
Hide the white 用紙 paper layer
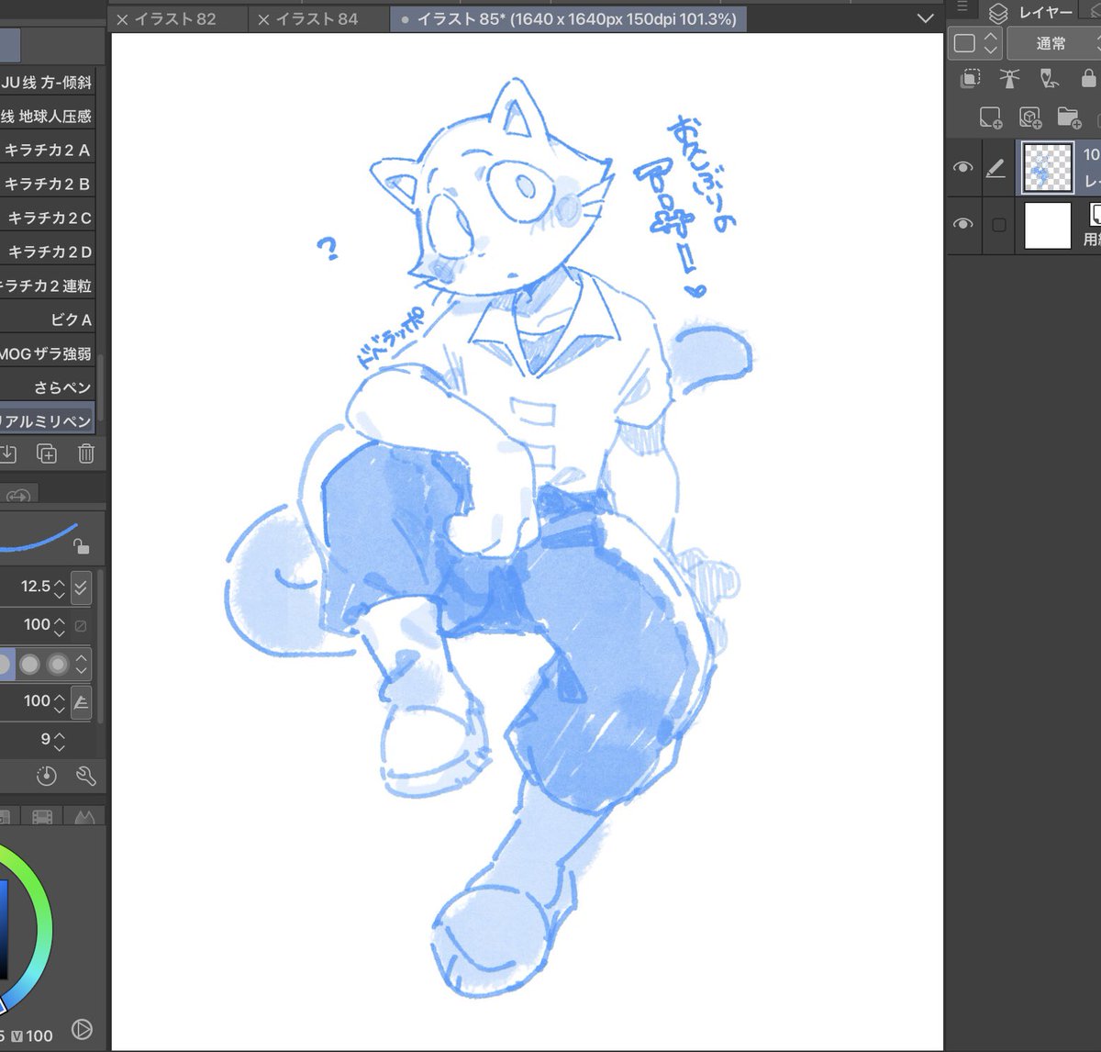click(x=962, y=224)
